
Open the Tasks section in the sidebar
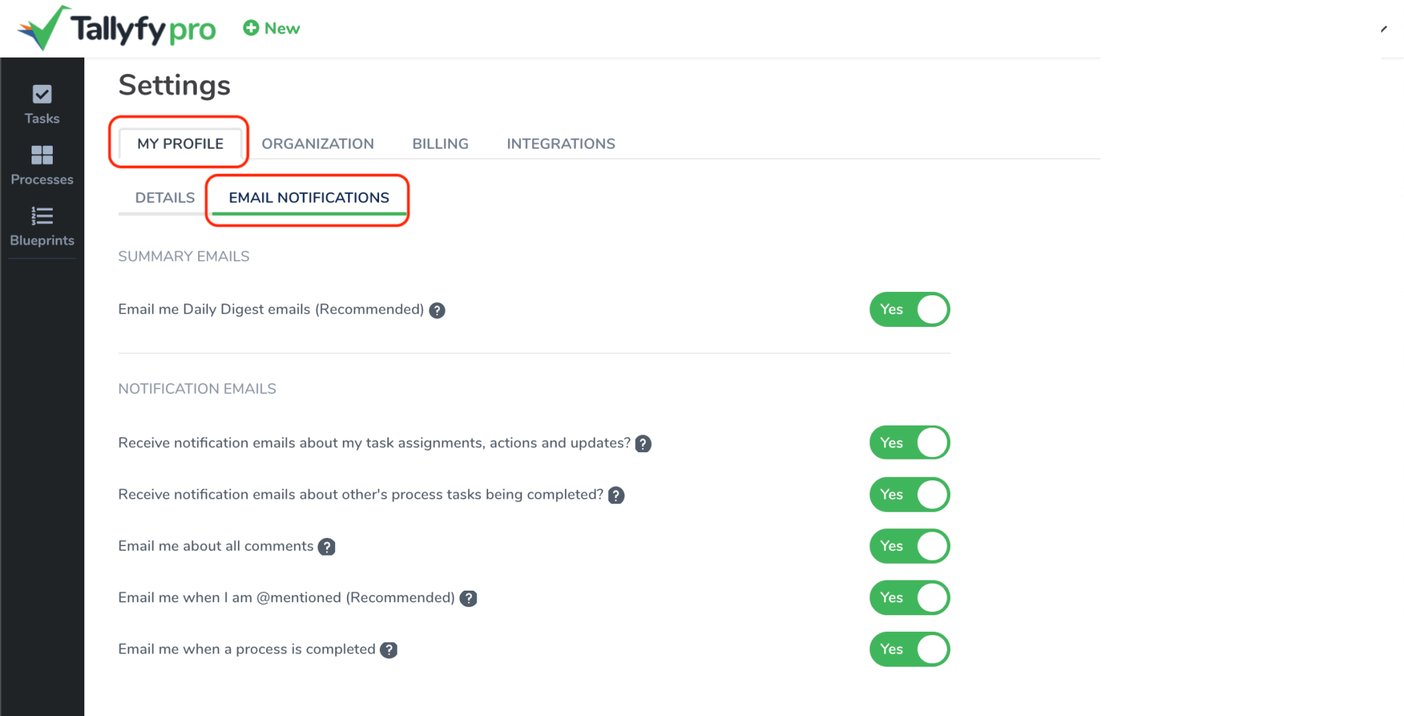click(42, 103)
